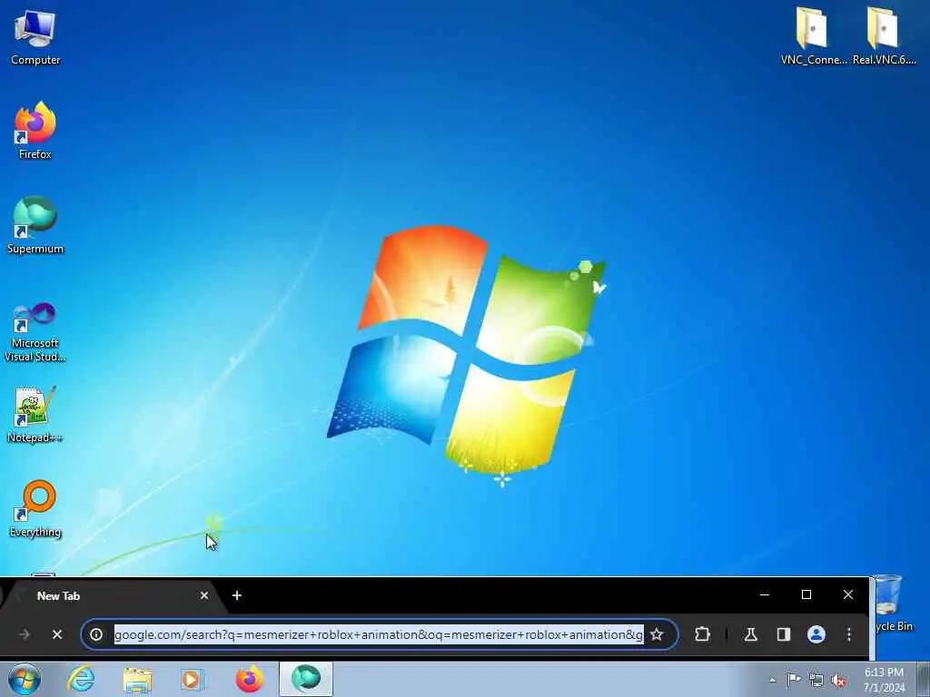
Task: Minimize the Supermium browser window
Action: tap(765, 594)
